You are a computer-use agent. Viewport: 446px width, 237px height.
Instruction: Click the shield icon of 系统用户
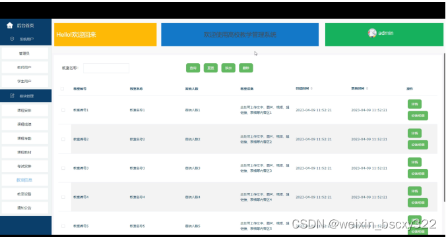click(x=12, y=39)
